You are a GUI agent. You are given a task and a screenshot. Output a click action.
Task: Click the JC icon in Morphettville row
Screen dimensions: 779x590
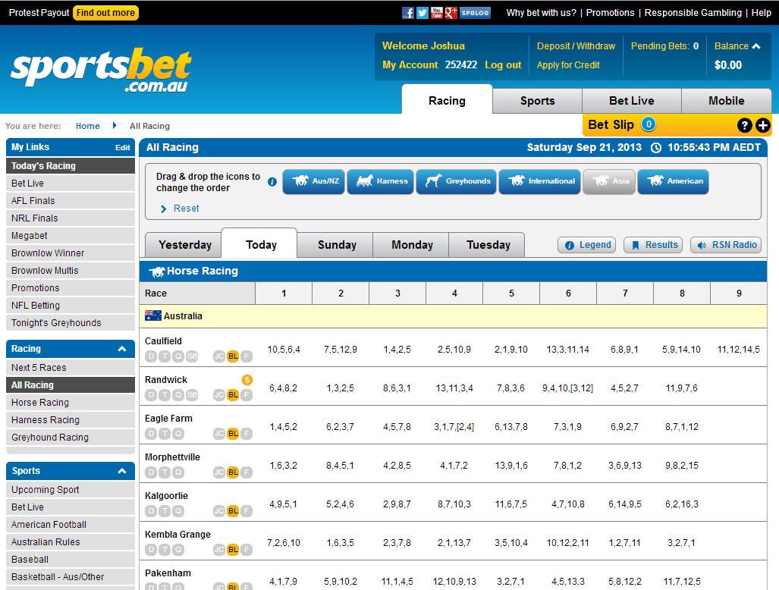pyautogui.click(x=219, y=472)
